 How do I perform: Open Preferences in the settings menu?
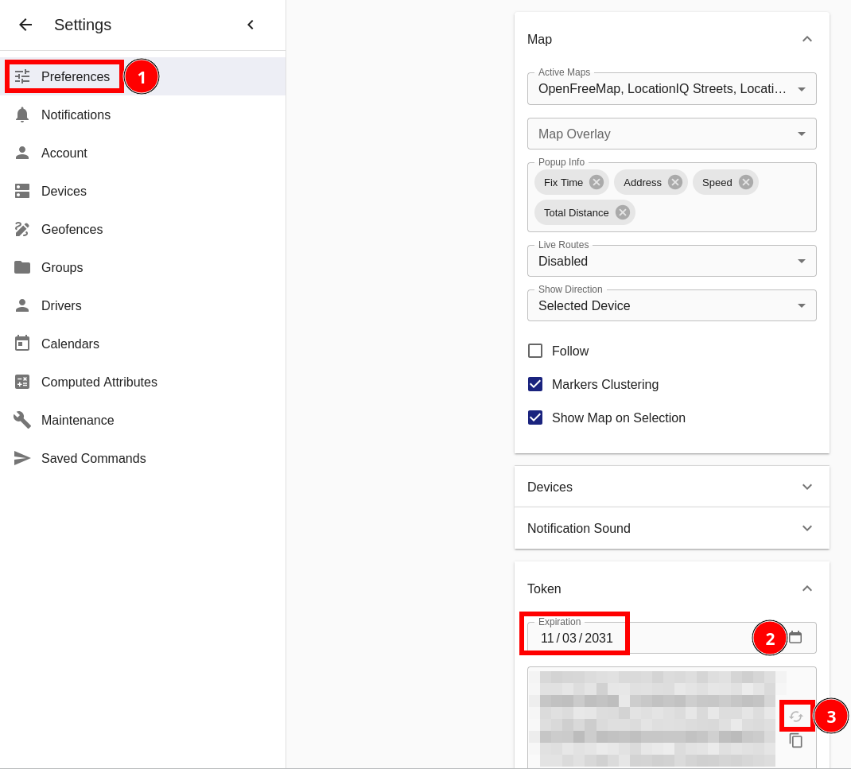point(142,76)
